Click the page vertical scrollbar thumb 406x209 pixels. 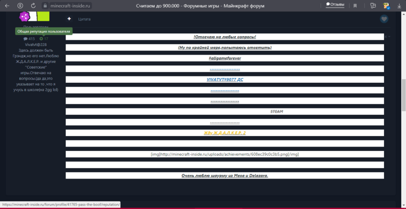[404, 95]
